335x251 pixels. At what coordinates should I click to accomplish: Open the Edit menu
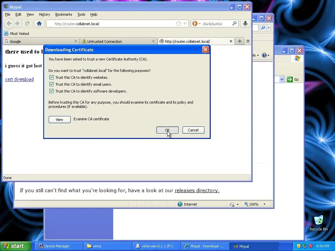point(18,14)
